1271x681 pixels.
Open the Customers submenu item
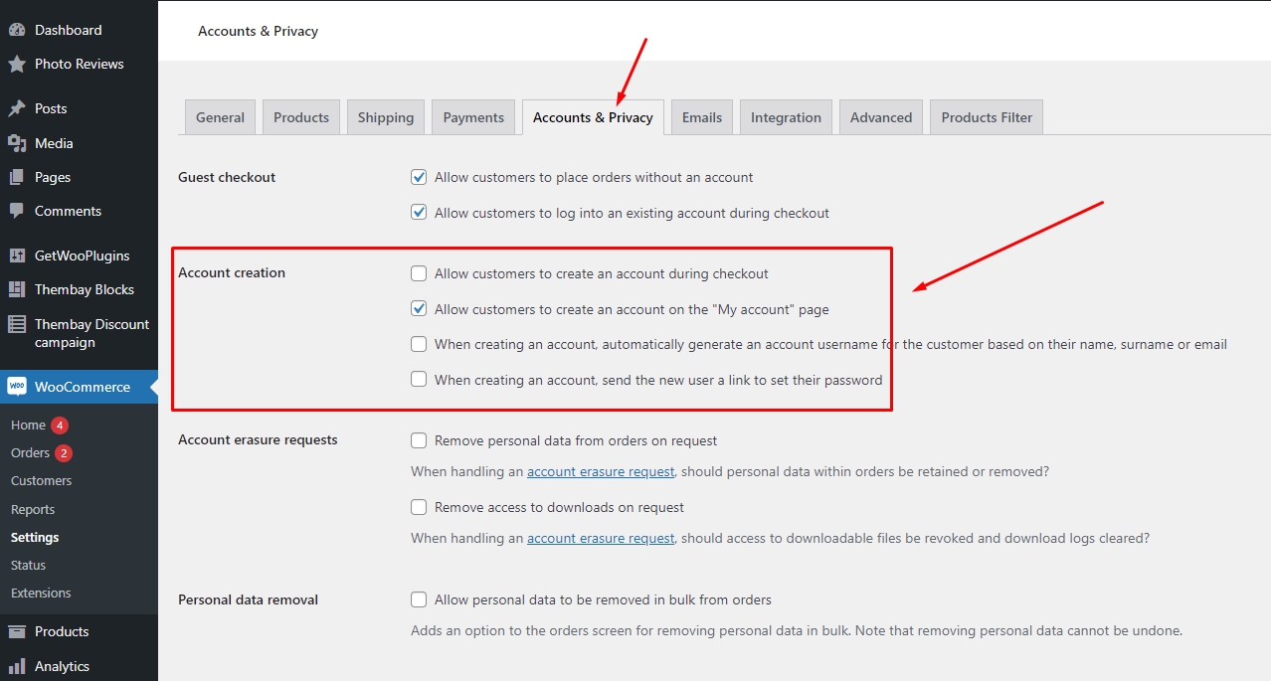point(41,480)
